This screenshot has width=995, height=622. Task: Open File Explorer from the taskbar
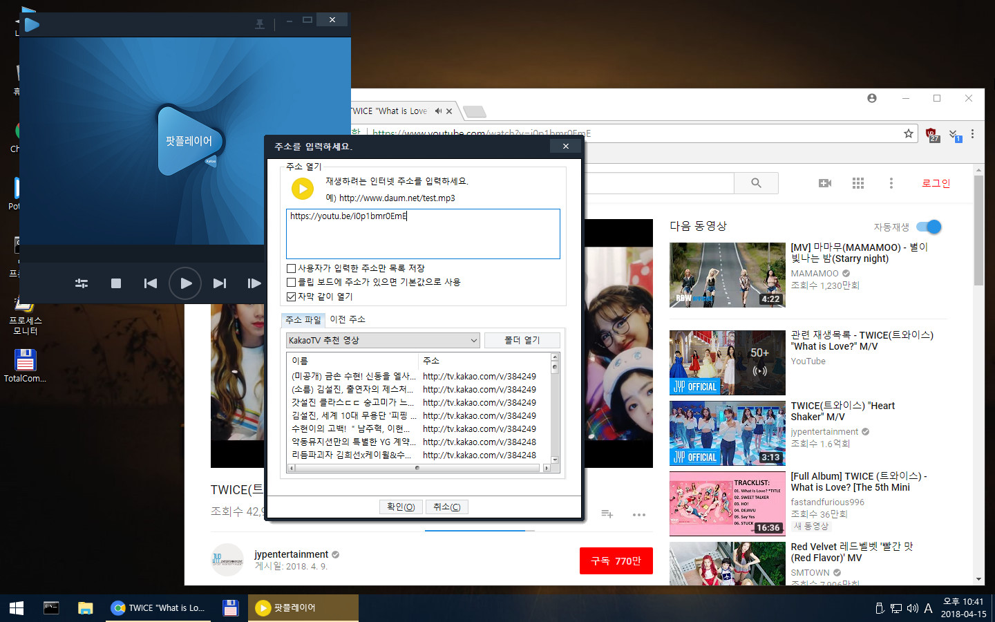86,608
